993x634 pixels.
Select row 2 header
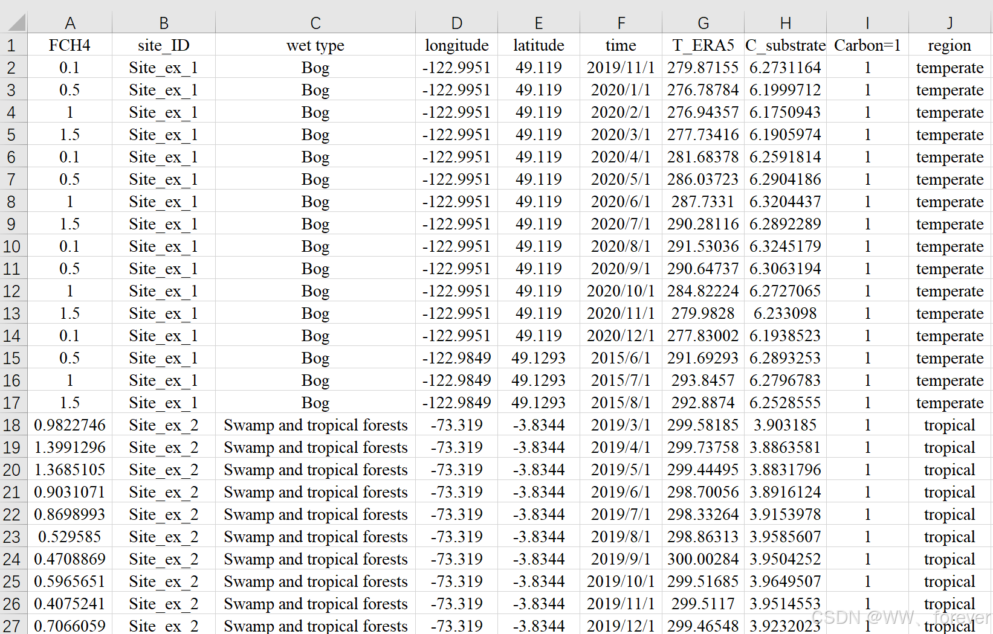pos(13,67)
